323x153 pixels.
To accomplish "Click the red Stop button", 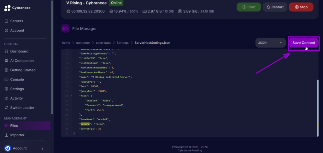I will 301,7.
